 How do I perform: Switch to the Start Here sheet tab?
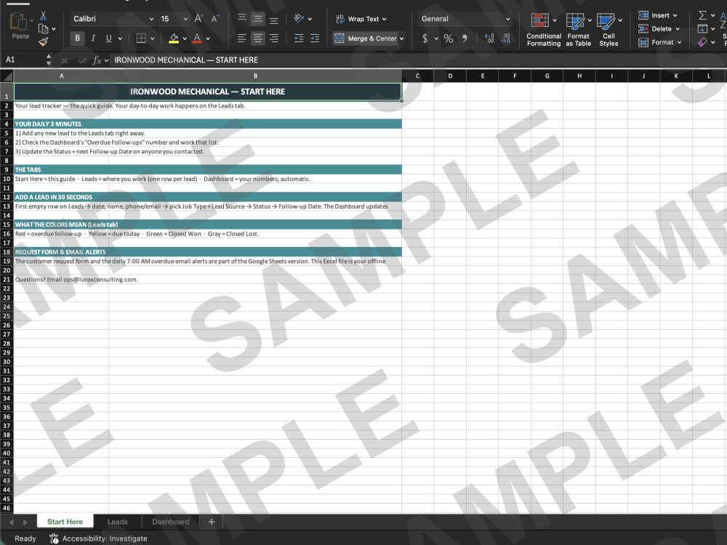tap(65, 522)
